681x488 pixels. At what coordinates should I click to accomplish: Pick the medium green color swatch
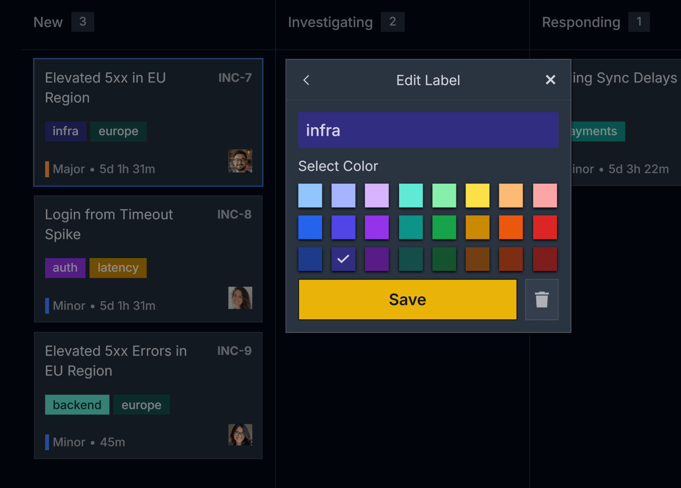(444, 227)
